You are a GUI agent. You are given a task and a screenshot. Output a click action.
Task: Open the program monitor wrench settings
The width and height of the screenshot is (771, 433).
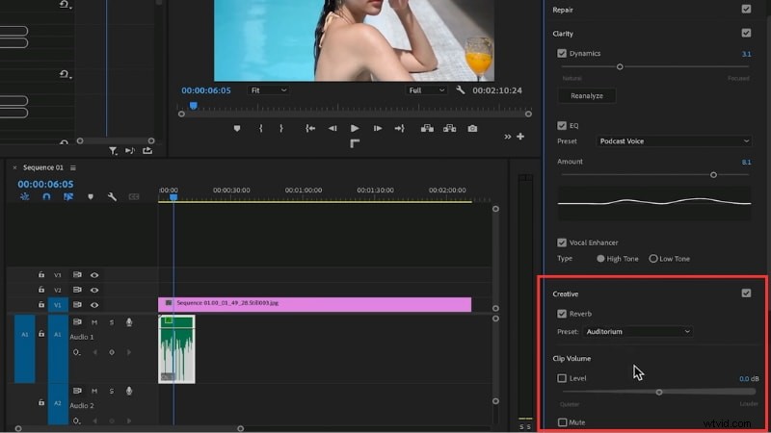click(x=461, y=90)
